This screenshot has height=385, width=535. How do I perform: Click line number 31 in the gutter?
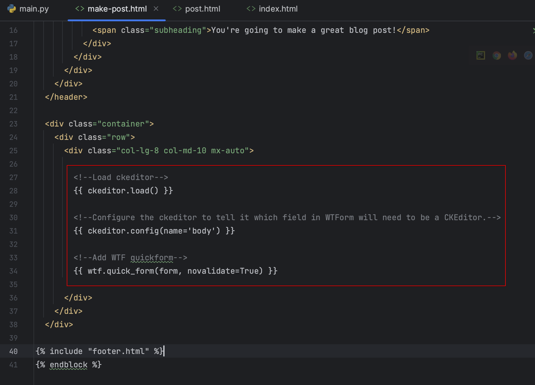[13, 231]
